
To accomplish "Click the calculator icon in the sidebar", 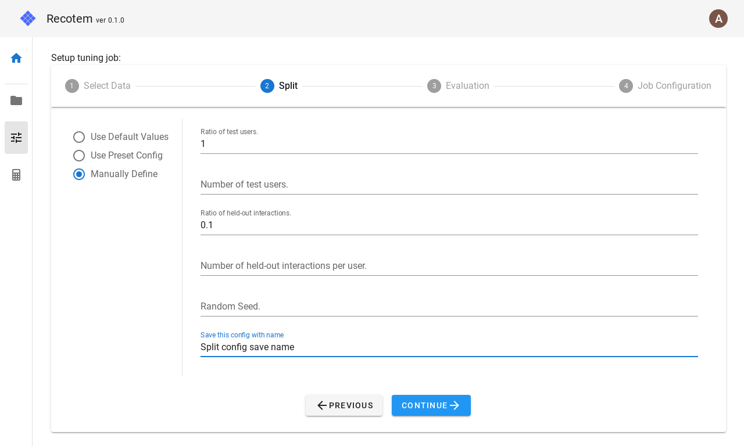I will tap(16, 175).
